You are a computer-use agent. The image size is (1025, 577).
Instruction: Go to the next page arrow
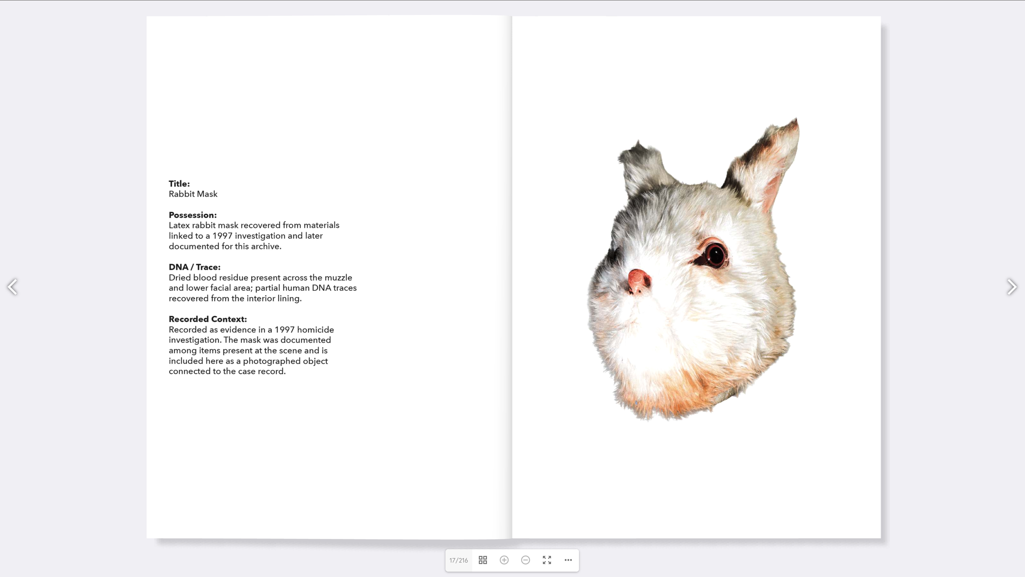click(x=1011, y=287)
